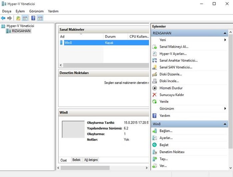The image size is (233, 177).
Task: Click Sanal Makineyi Al... action text
Action: click(x=174, y=47)
